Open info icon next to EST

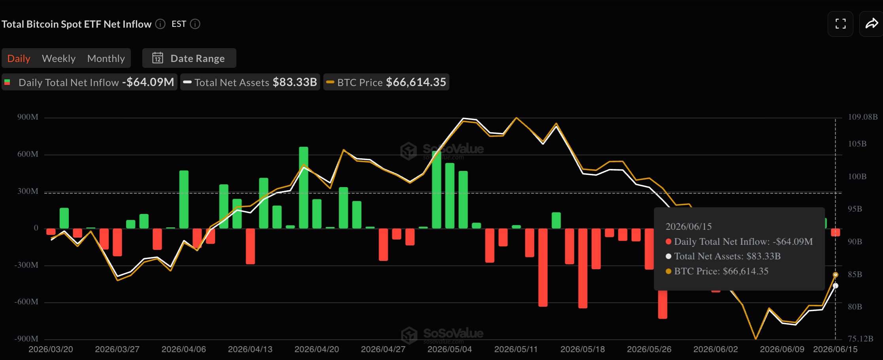[195, 24]
